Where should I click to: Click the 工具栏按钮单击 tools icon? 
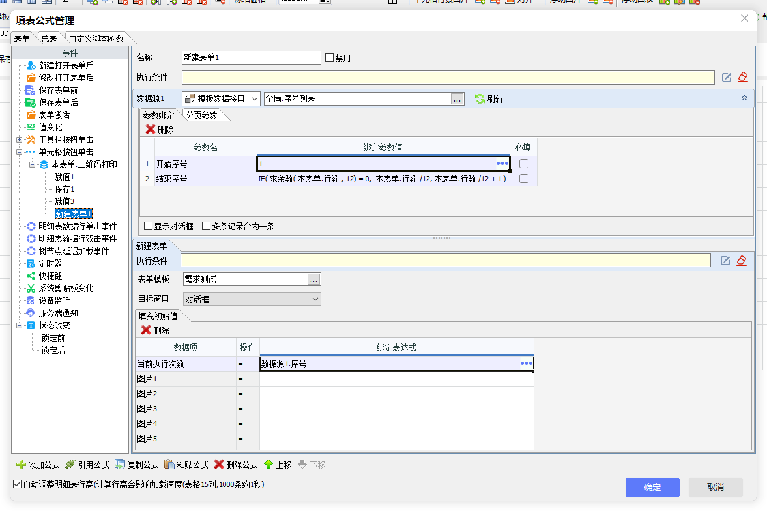point(31,139)
